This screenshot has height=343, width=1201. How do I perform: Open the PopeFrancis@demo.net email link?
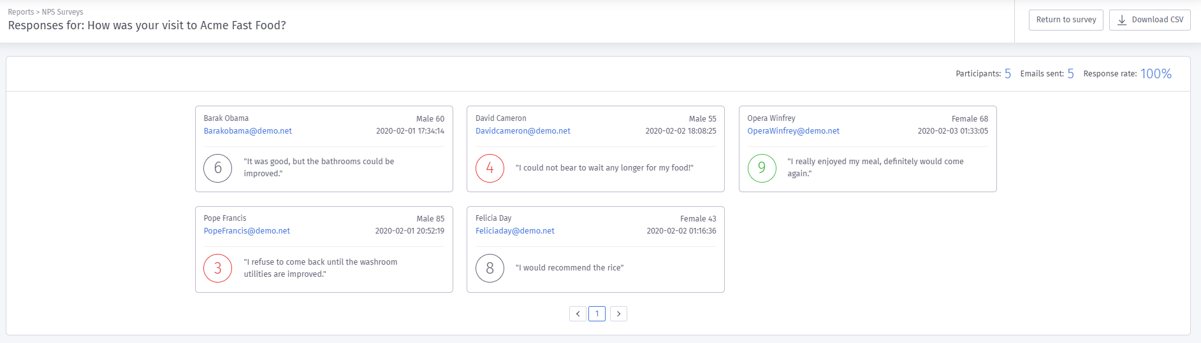tap(247, 231)
